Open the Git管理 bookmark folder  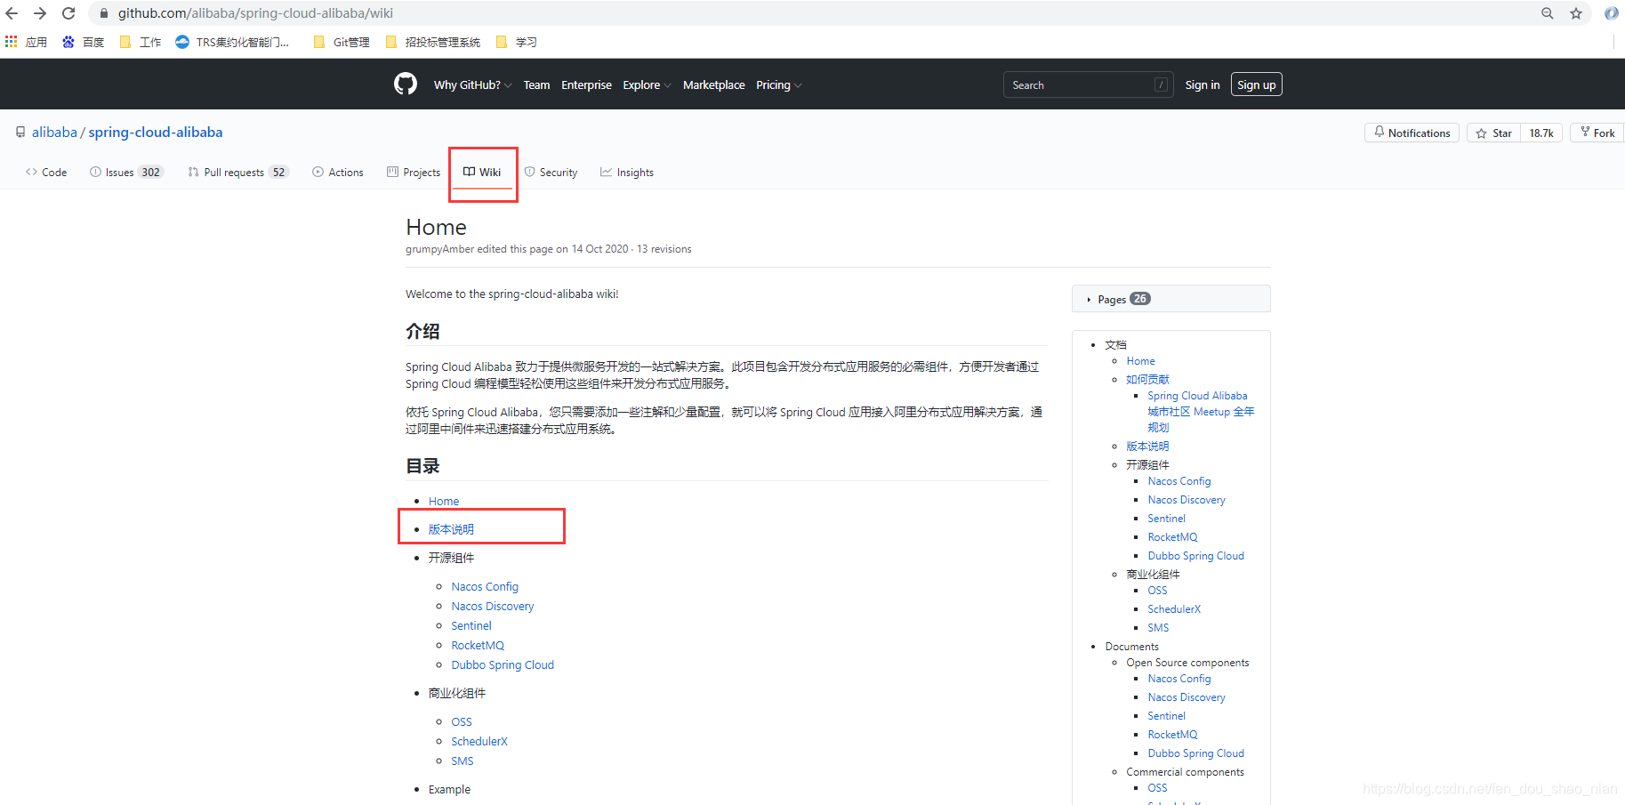342,42
